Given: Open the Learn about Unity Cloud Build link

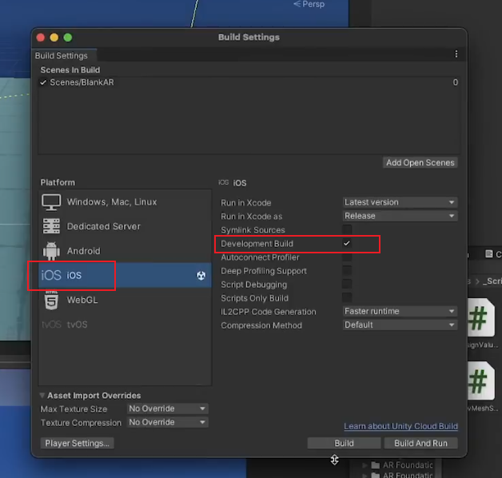Looking at the screenshot, I should (x=400, y=426).
